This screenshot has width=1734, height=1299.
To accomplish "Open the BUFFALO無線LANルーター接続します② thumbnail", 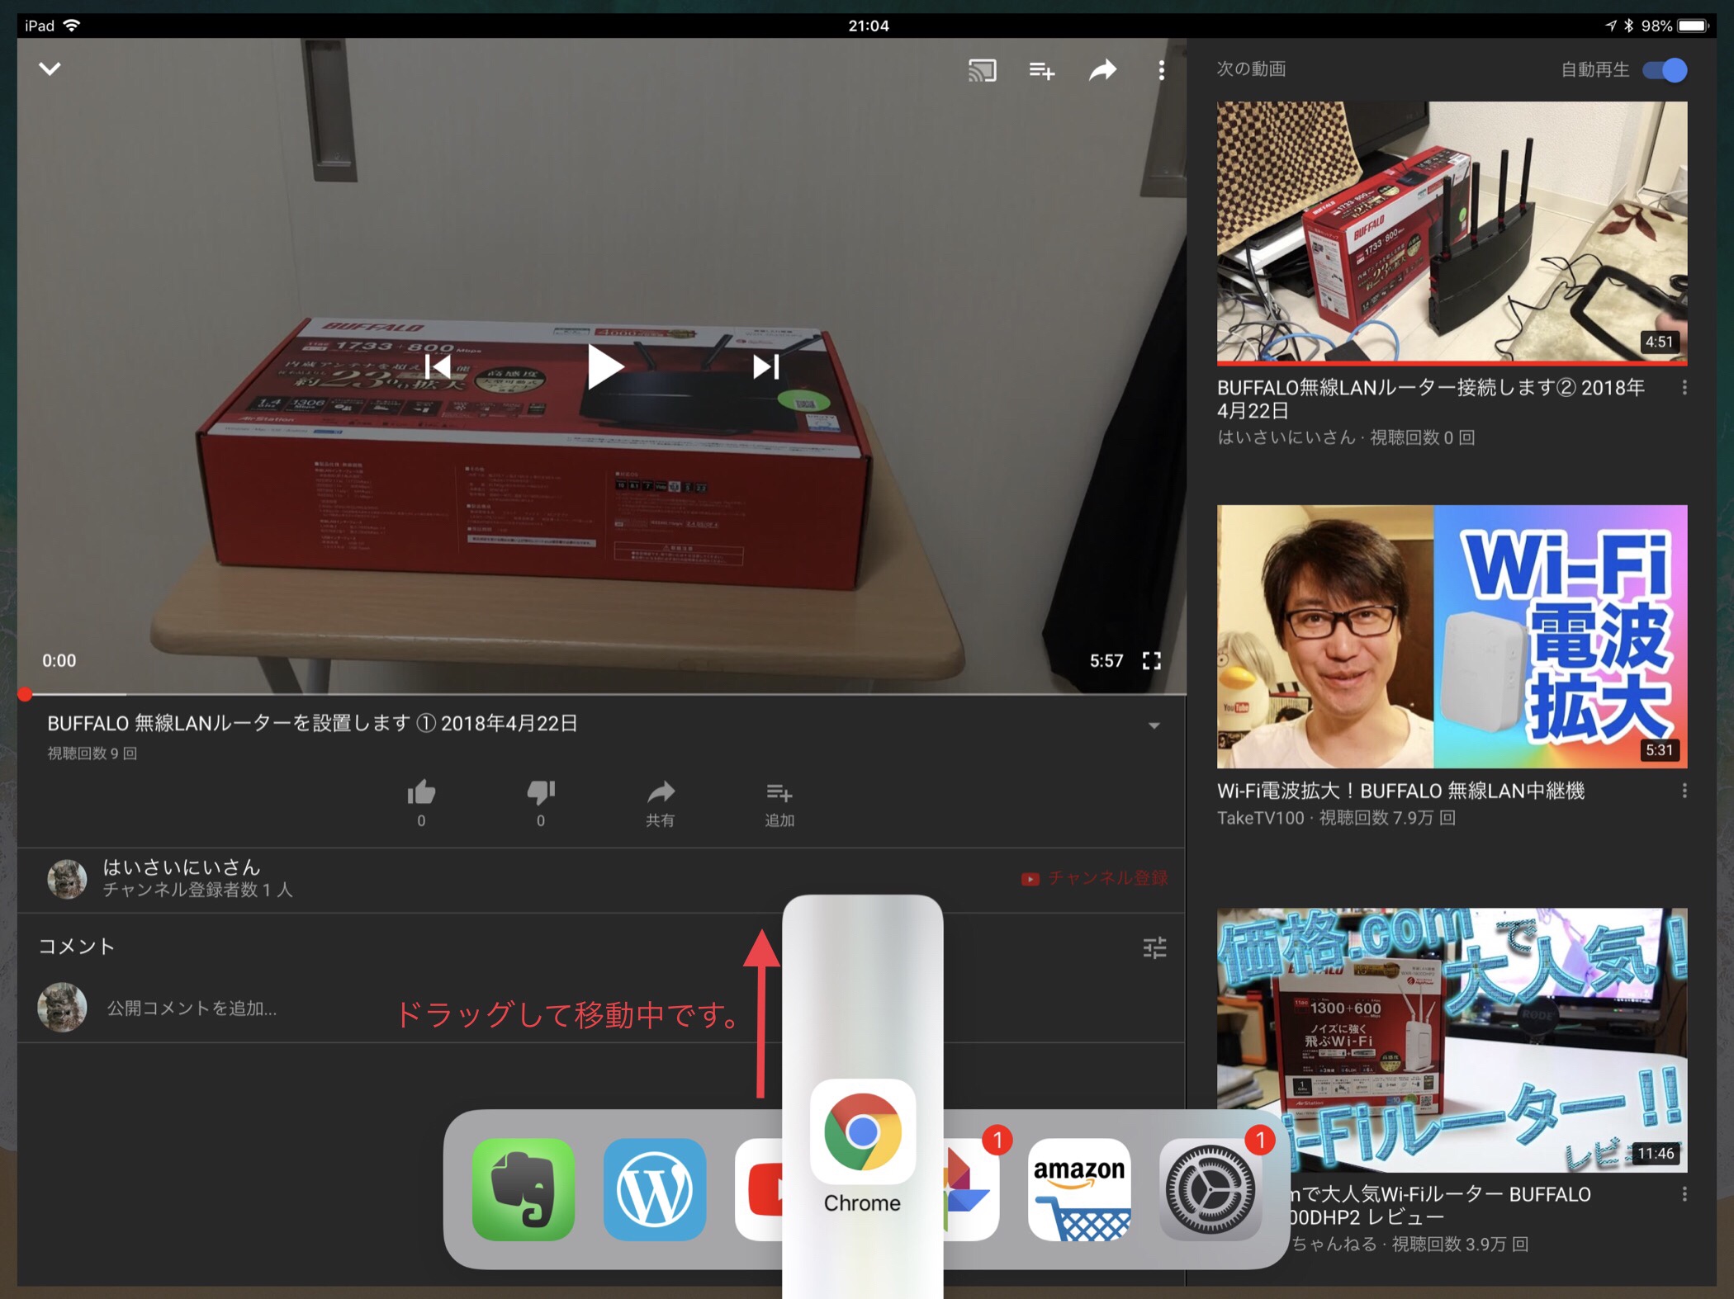I will pos(1452,233).
